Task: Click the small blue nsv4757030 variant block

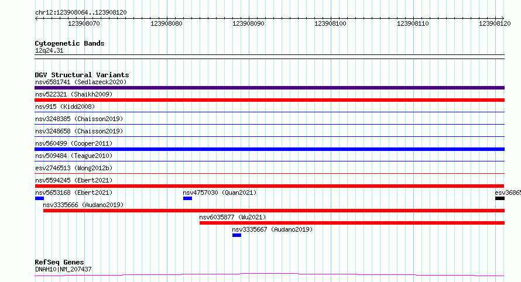Action: click(x=187, y=198)
